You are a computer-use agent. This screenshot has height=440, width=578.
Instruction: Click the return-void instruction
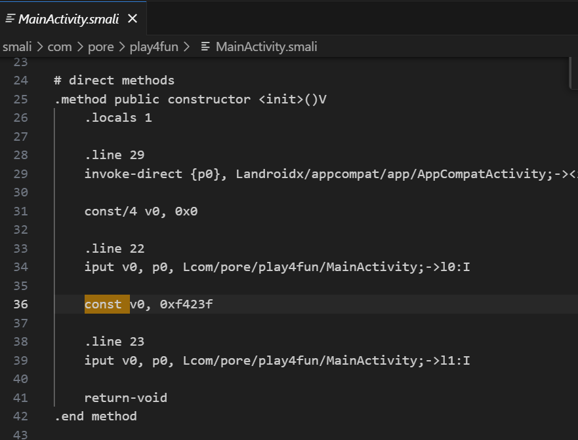pos(125,397)
